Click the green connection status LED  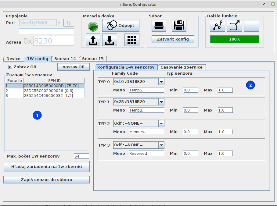point(93,27)
